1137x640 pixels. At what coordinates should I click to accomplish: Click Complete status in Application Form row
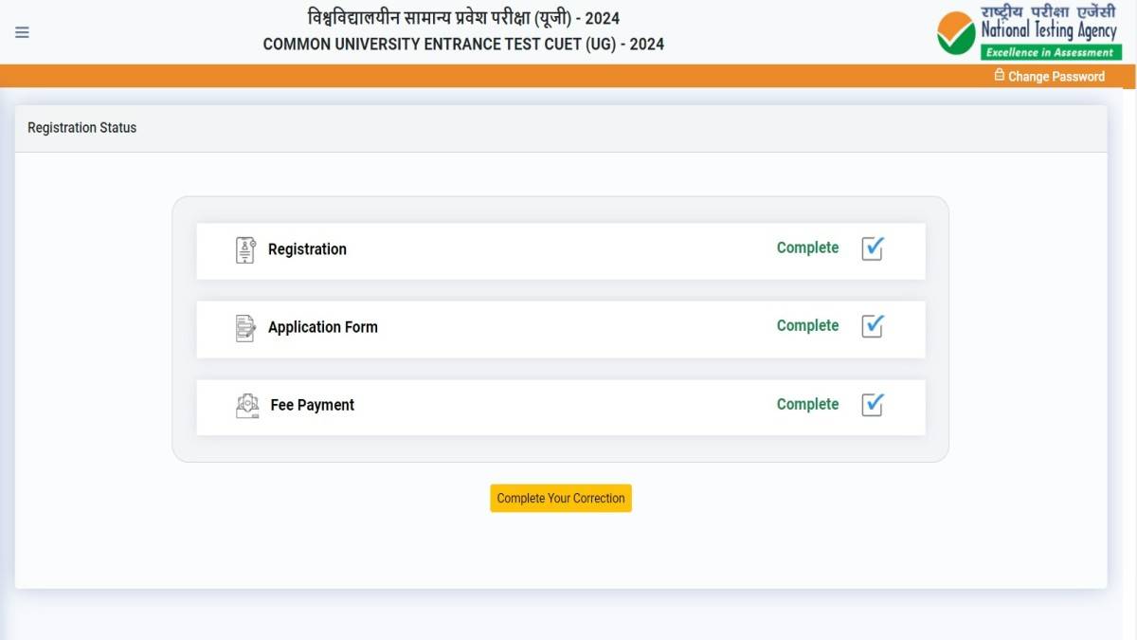(x=807, y=325)
